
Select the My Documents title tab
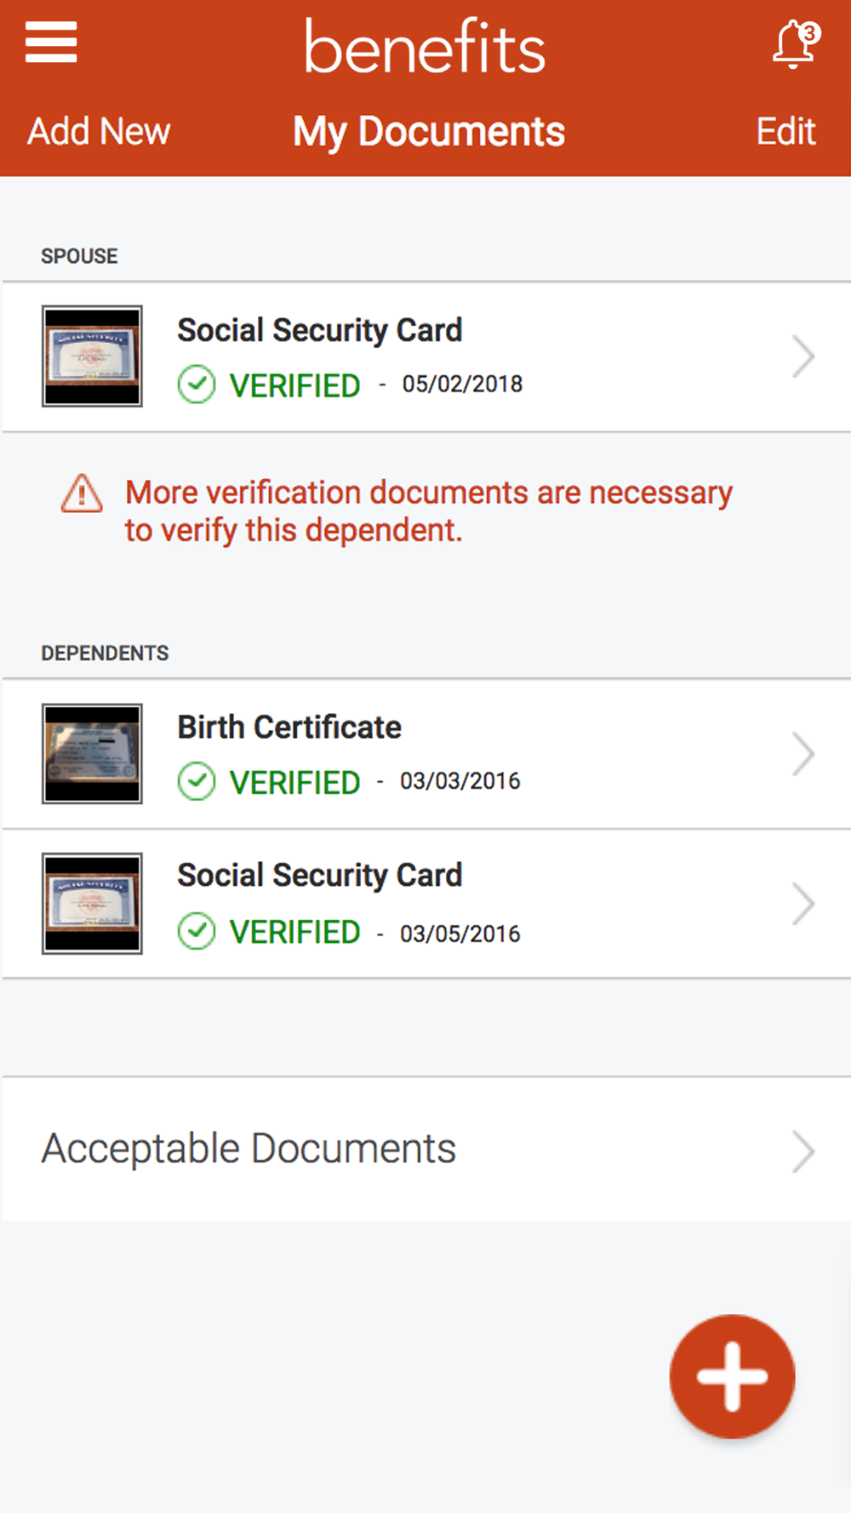[x=429, y=132]
